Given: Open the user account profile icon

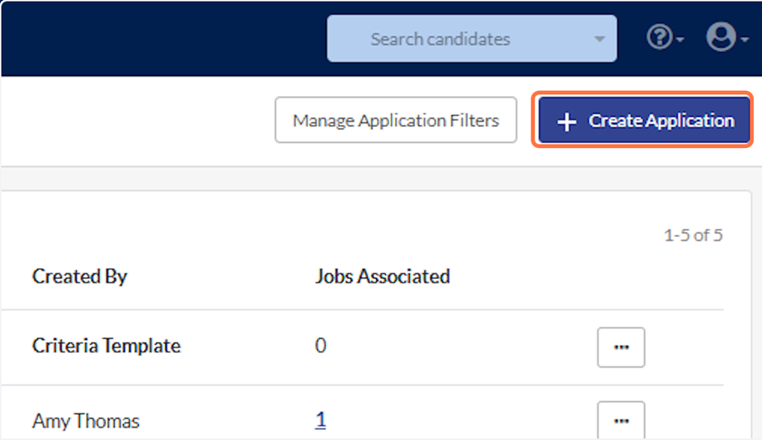Looking at the screenshot, I should pos(720,38).
